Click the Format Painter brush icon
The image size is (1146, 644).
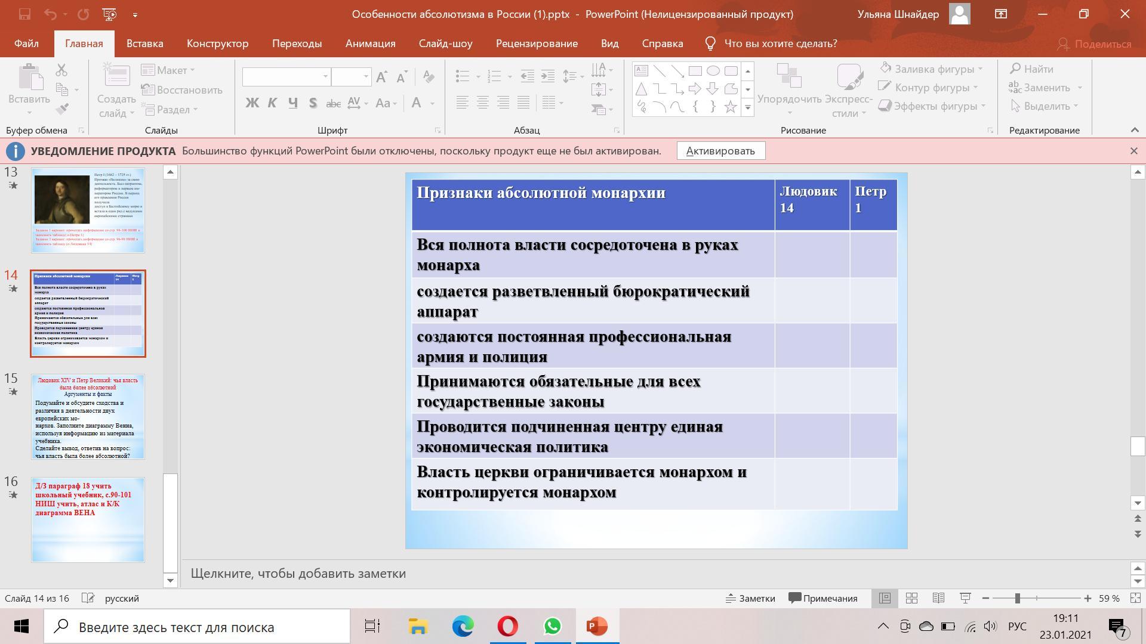click(61, 109)
